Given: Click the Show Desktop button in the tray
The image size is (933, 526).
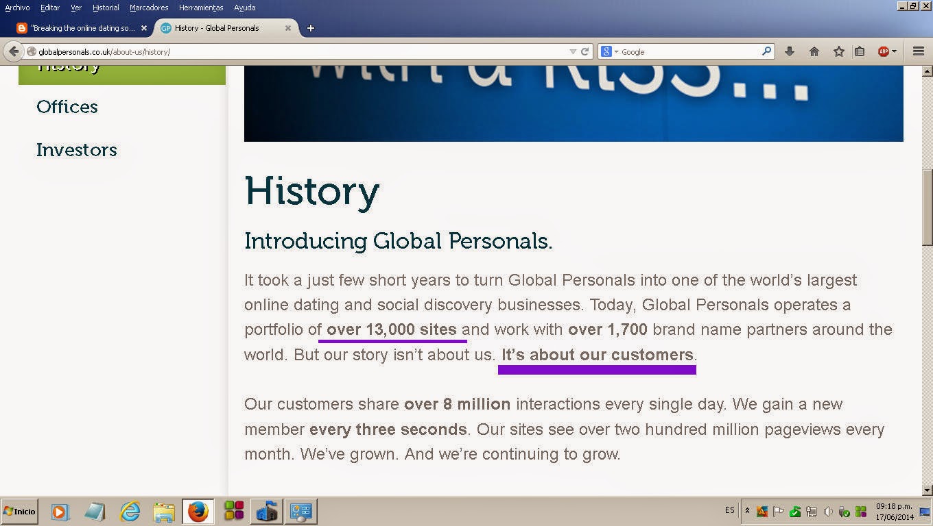Looking at the screenshot, I should click(x=924, y=512).
